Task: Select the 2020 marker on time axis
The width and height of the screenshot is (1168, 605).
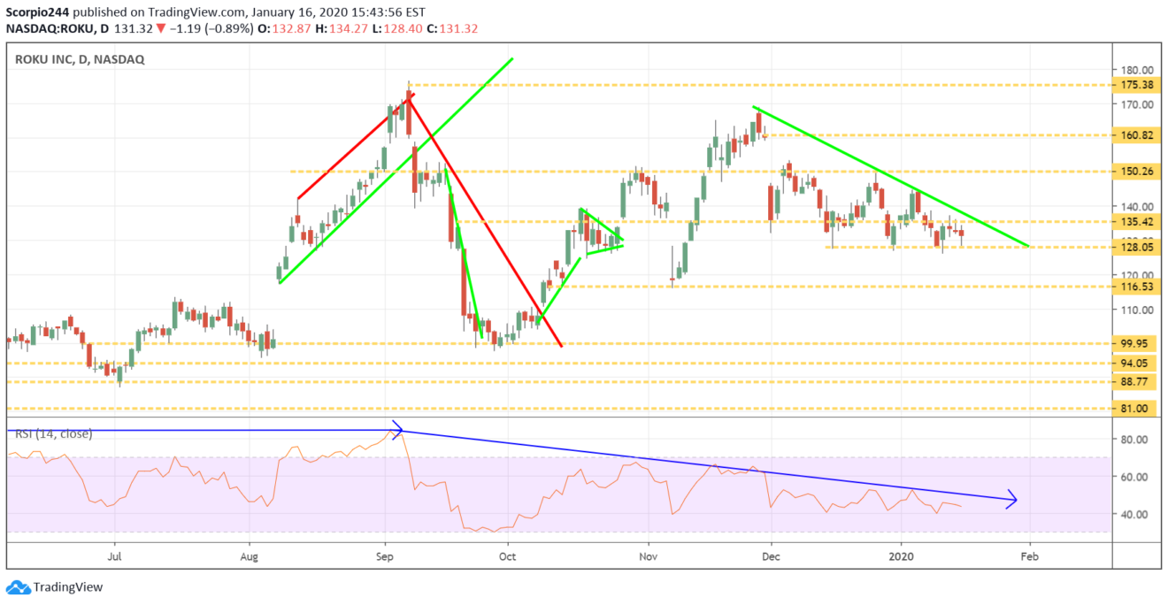Action: tap(902, 557)
